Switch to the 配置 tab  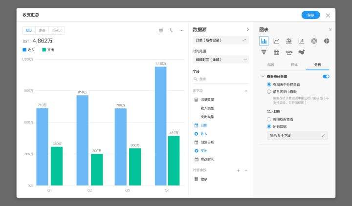click(271, 64)
